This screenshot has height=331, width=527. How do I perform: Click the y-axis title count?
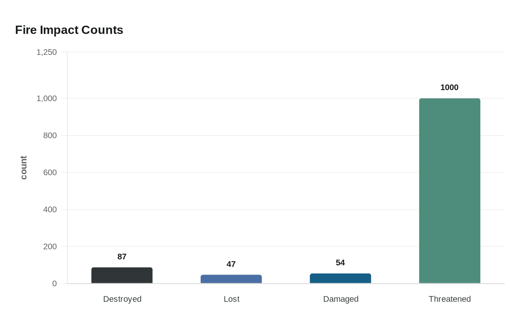pyautogui.click(x=23, y=167)
